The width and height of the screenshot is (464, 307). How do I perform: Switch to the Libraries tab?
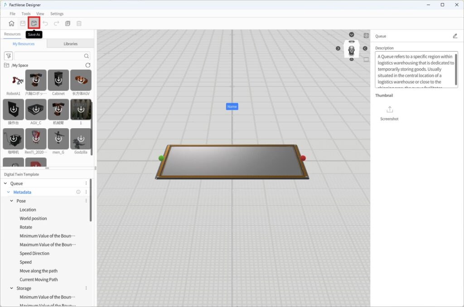click(x=70, y=44)
